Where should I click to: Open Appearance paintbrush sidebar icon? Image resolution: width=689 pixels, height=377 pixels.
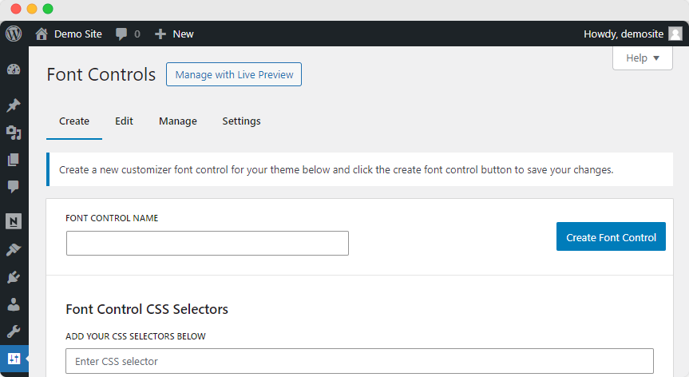tap(14, 249)
